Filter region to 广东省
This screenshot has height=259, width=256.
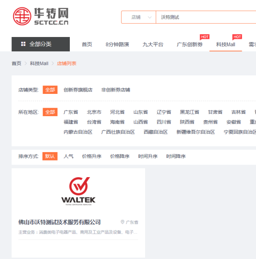pyautogui.click(x=71, y=112)
